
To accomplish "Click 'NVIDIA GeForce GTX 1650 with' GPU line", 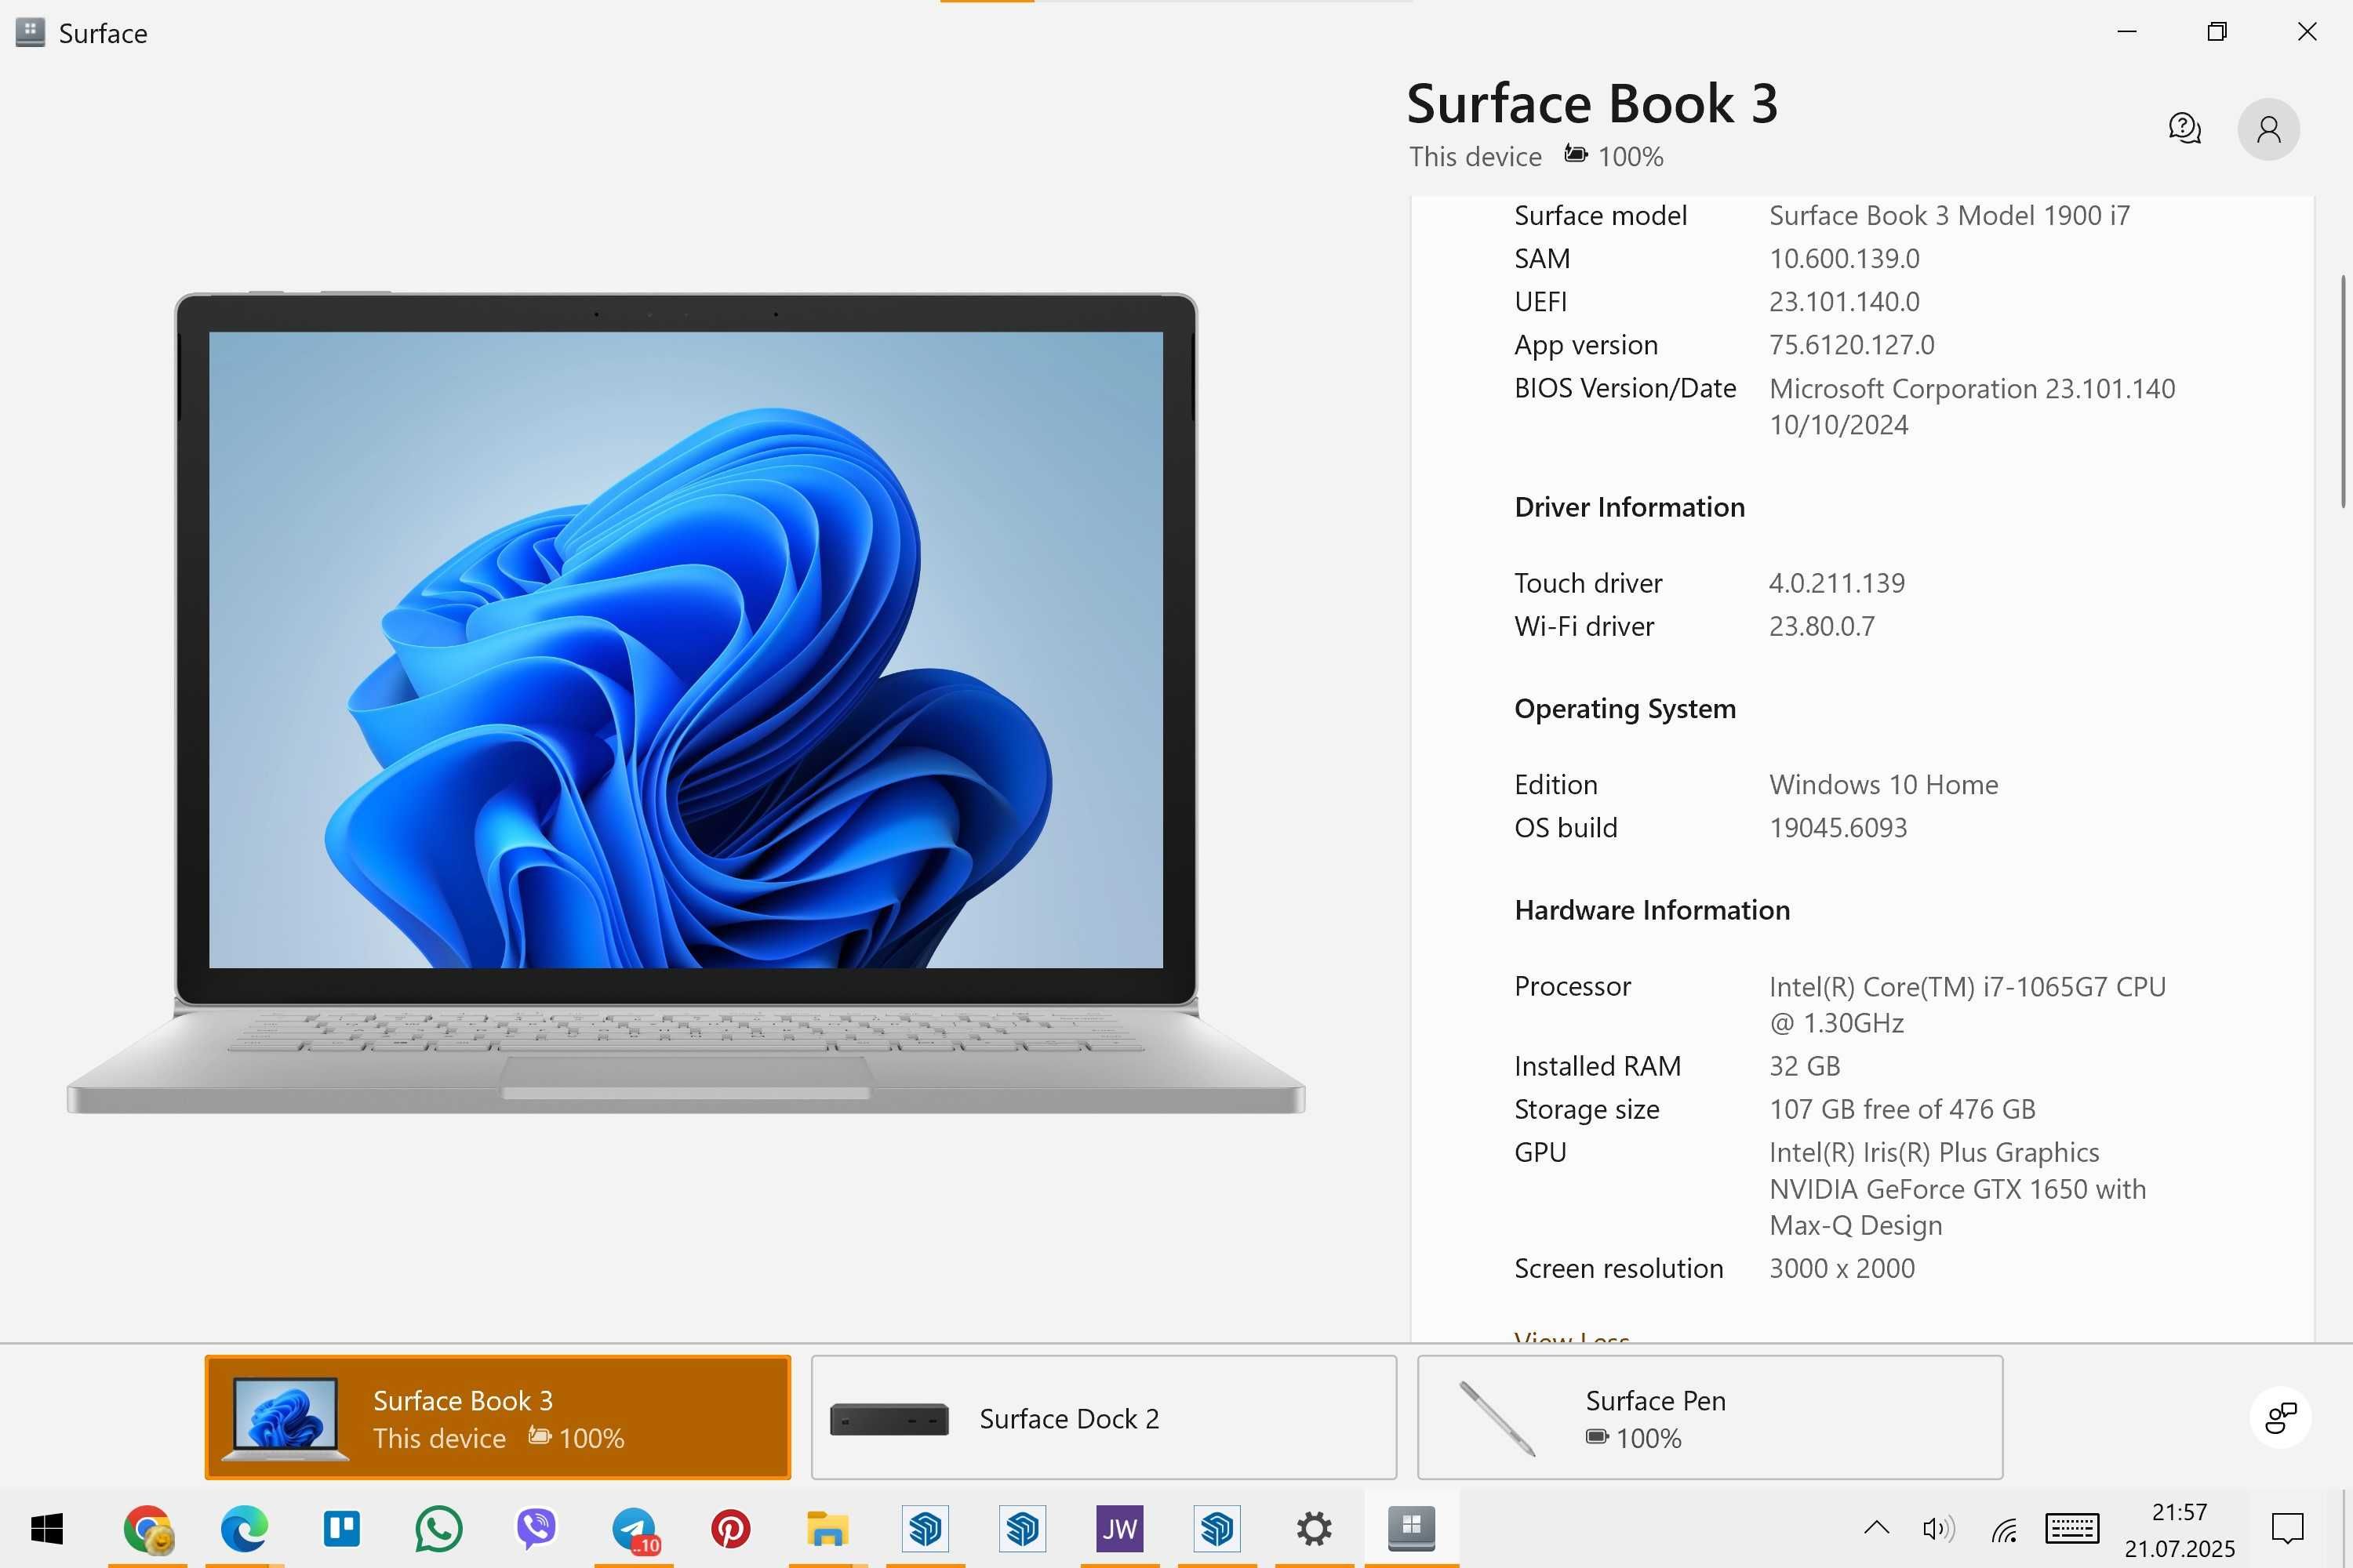I will (1958, 1189).
